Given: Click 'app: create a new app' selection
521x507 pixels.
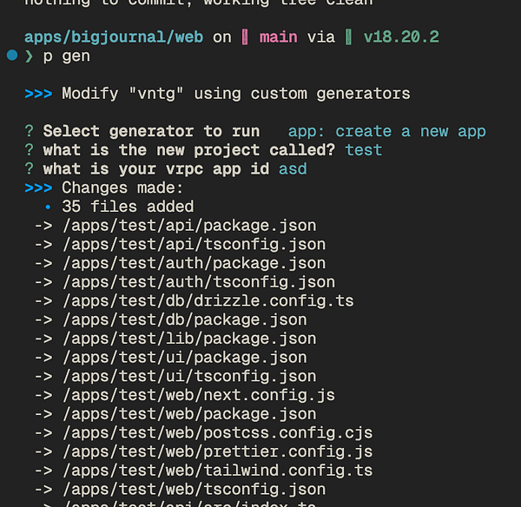Looking at the screenshot, I should (x=386, y=131).
